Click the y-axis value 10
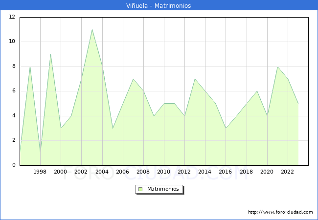The width and height of the screenshot is (318, 220). point(12,42)
